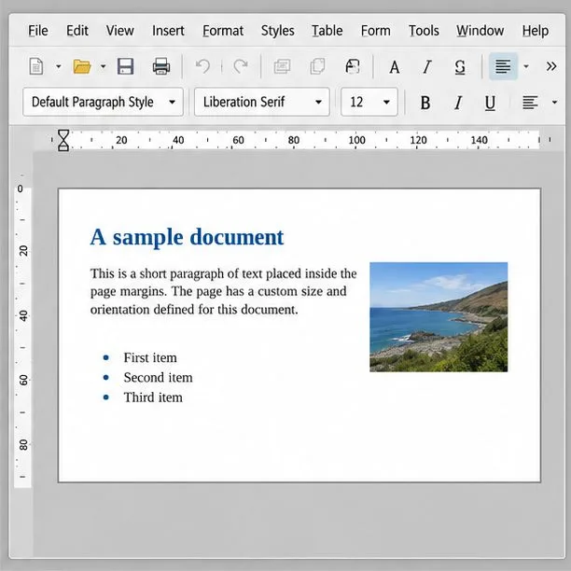Click the heading 'A sample document'

[187, 237]
